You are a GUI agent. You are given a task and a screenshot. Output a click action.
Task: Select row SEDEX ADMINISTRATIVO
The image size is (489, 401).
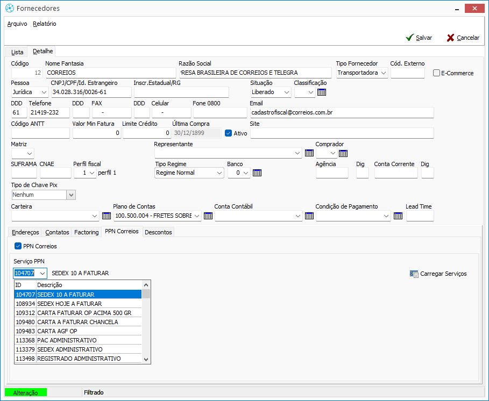tap(78, 349)
